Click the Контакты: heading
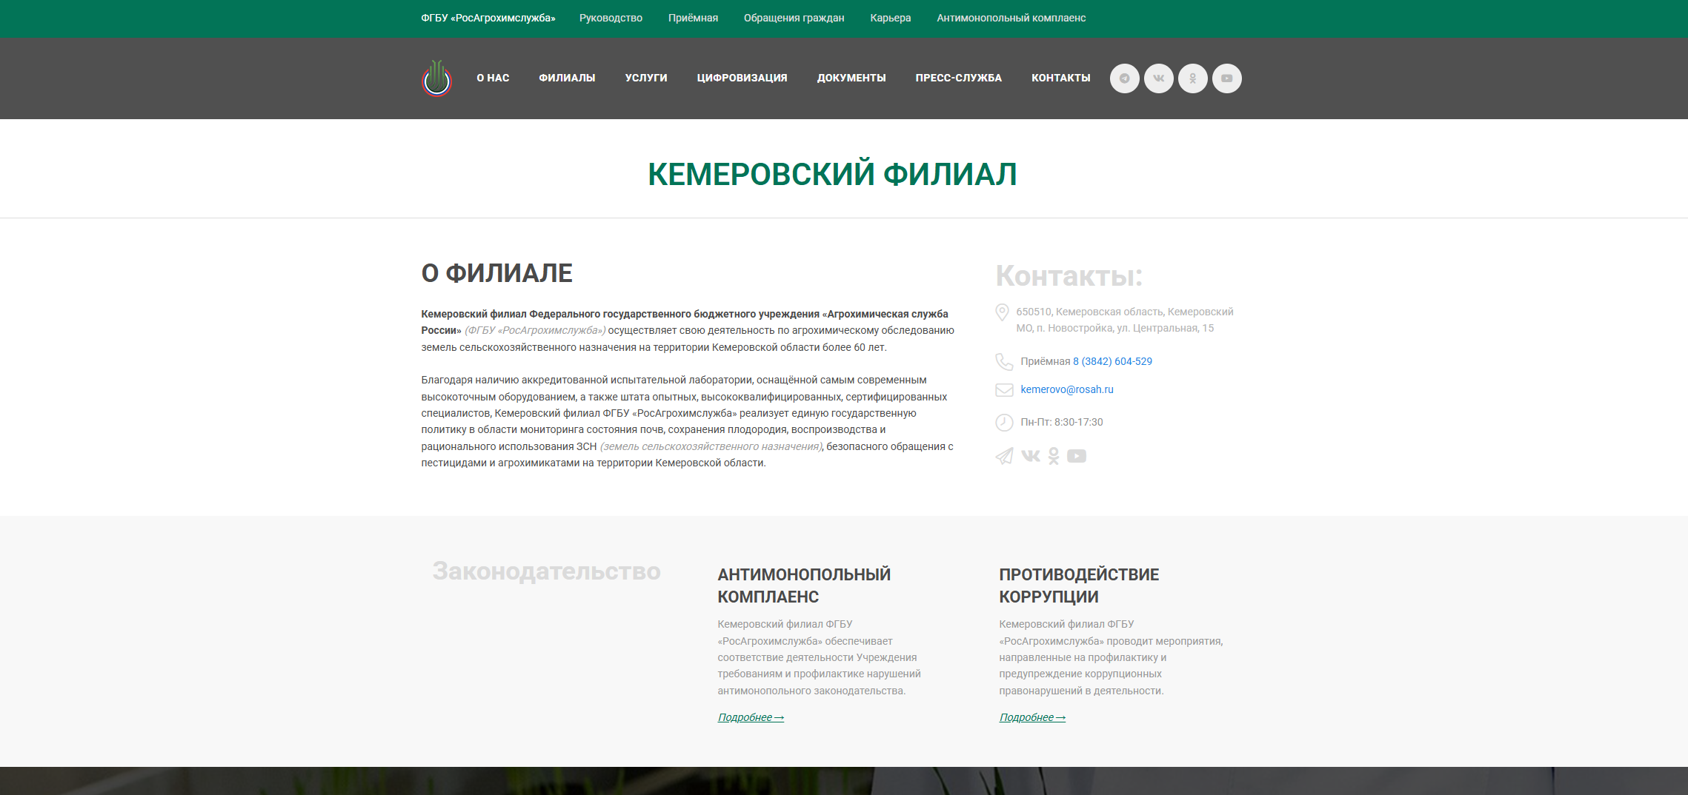Viewport: 1688px width, 795px height. (x=1069, y=276)
